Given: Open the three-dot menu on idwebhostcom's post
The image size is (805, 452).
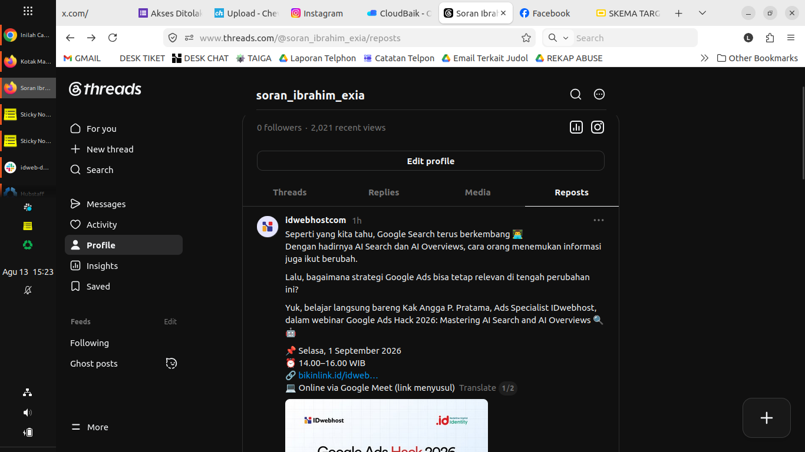Looking at the screenshot, I should 598,220.
